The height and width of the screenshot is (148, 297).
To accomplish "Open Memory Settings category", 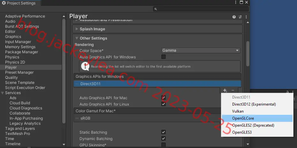I will pos(20,47).
